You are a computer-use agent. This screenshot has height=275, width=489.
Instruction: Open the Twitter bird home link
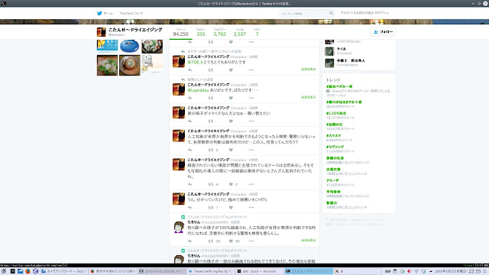[99, 14]
